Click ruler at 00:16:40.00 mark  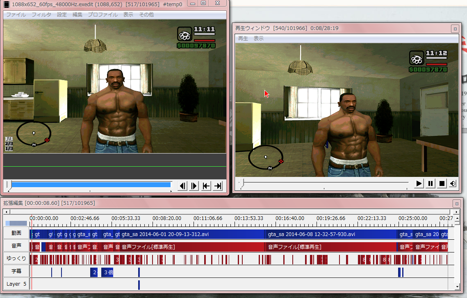pyautogui.click(x=290, y=218)
